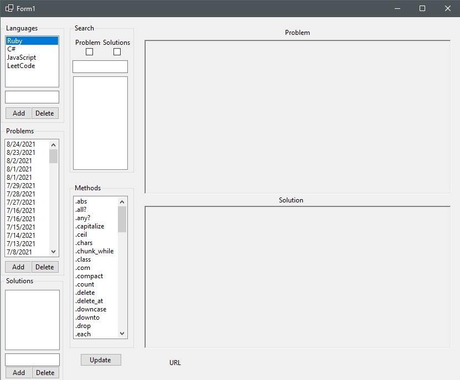This screenshot has height=380, width=460.
Task: Select C# in the Languages list
Action: point(12,49)
